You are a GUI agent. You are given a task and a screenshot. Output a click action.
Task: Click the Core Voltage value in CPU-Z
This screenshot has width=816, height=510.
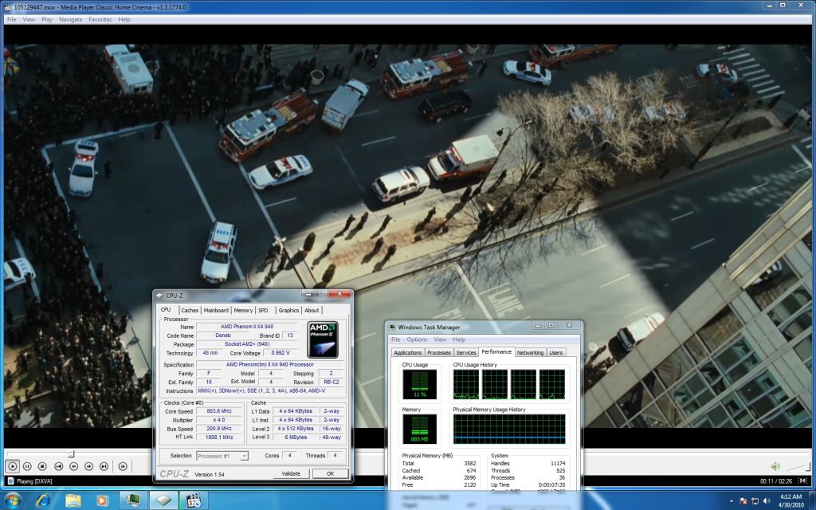pos(280,353)
